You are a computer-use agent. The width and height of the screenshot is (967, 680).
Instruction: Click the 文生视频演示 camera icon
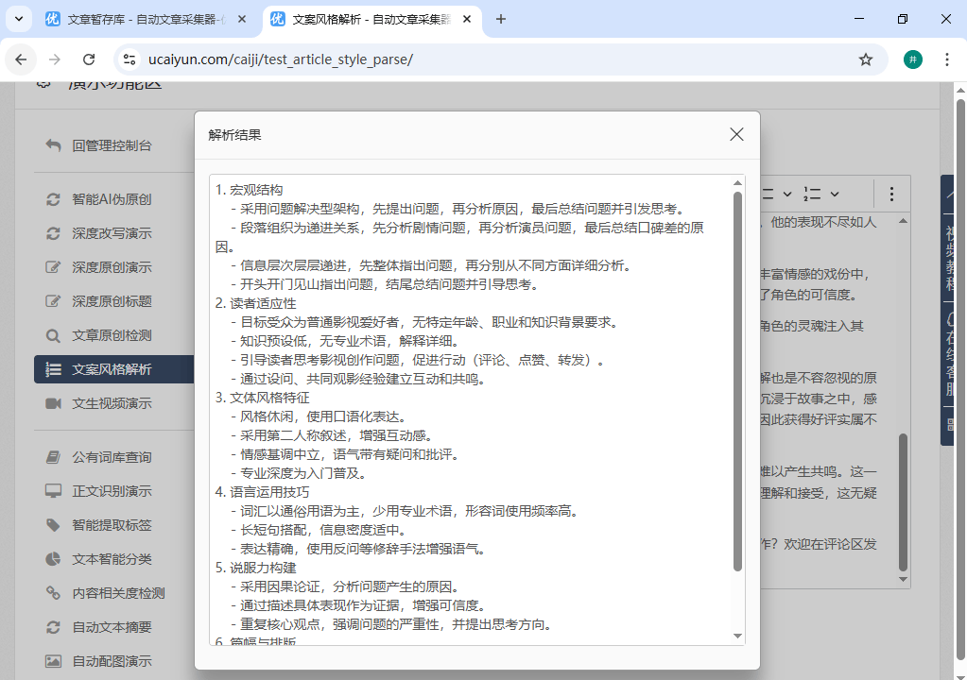click(54, 403)
